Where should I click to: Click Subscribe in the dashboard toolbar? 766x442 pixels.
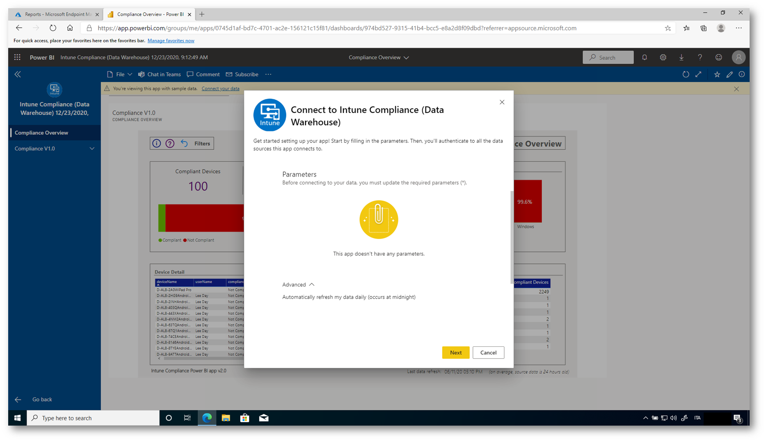coord(242,74)
